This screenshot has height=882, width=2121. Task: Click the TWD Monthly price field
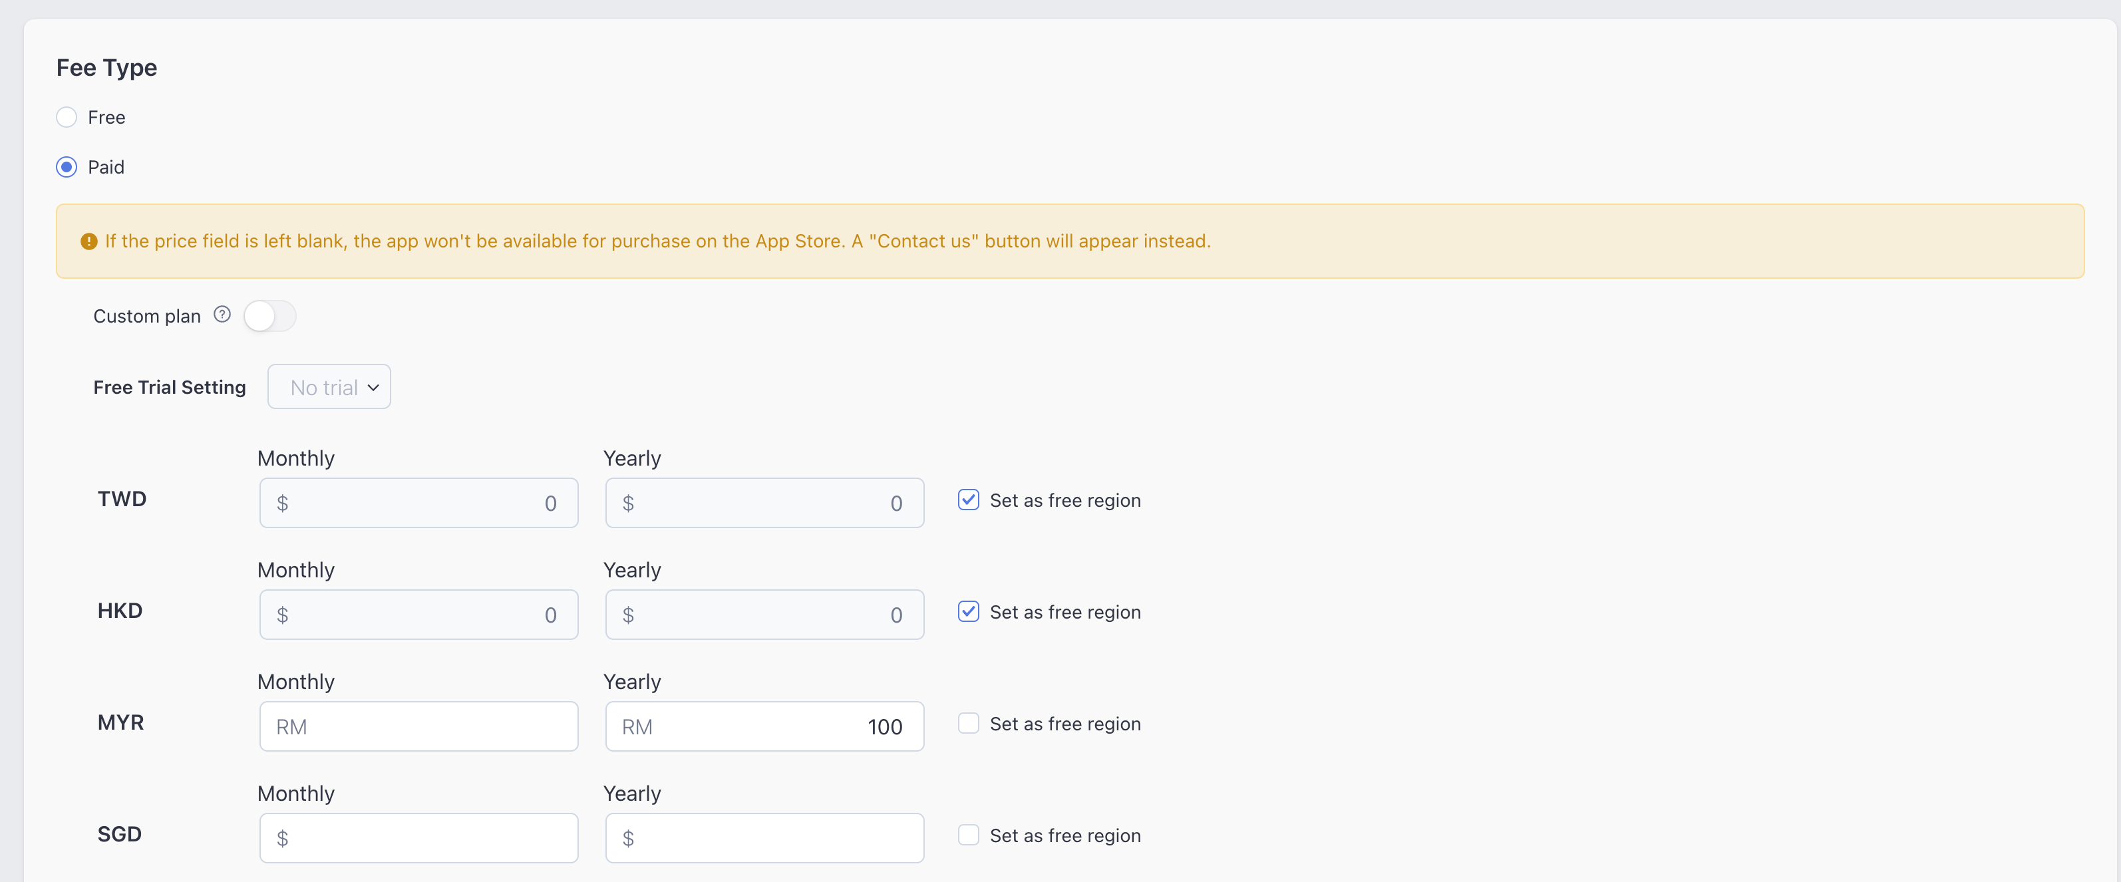(418, 503)
